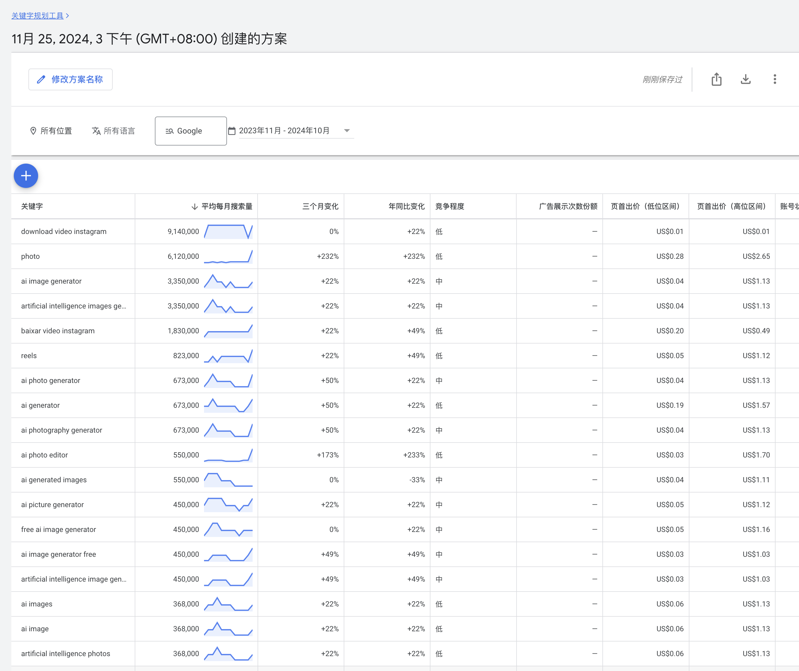Click the calendar icon beside date range
Screen dimensions: 799x671
pyautogui.click(x=232, y=131)
